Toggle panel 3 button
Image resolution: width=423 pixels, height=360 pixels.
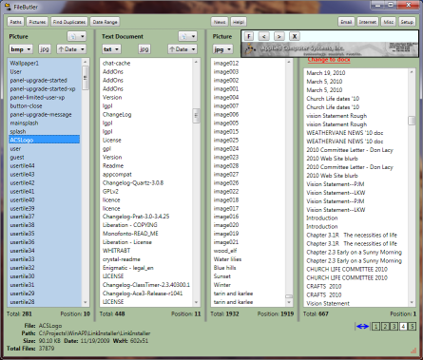pos(394,326)
